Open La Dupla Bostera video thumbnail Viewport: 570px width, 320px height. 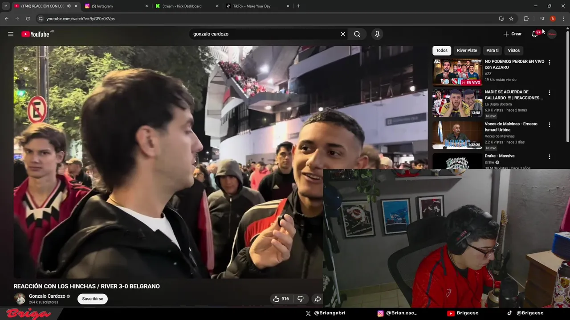pyautogui.click(x=457, y=103)
